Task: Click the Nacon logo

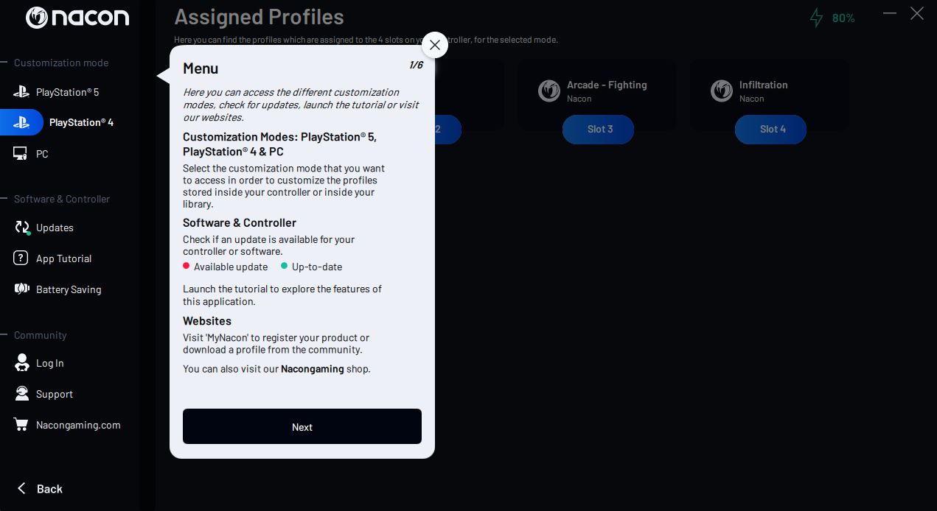Action: coord(77,18)
